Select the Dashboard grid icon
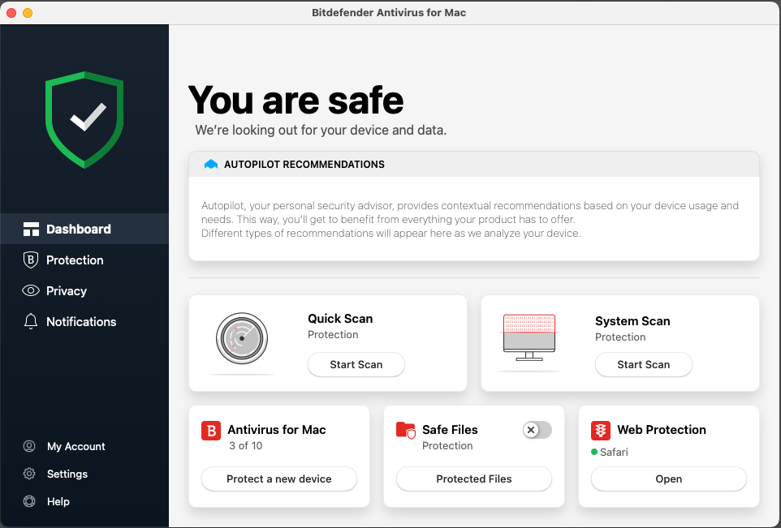This screenshot has width=781, height=528. point(31,229)
